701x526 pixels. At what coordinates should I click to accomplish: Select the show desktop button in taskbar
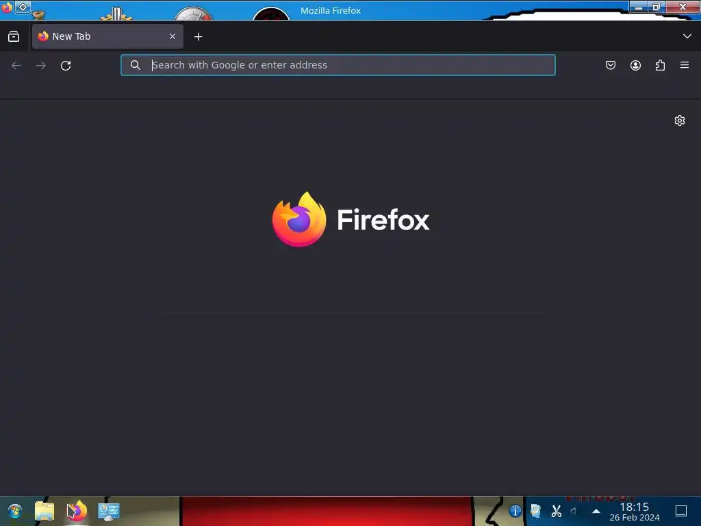681,511
